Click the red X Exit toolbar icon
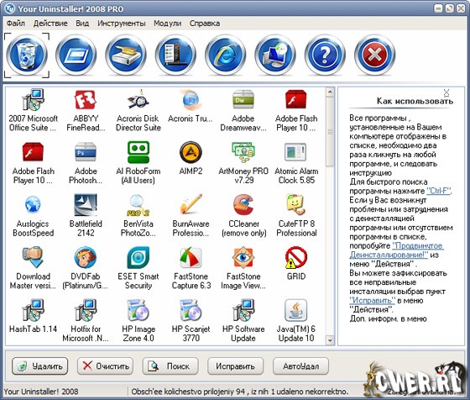 (x=374, y=55)
